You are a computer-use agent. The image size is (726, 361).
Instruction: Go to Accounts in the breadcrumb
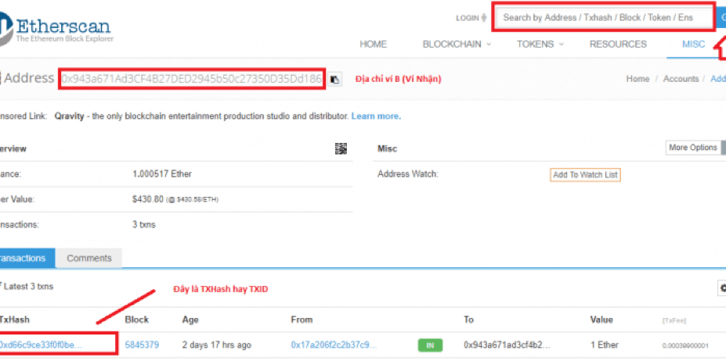(681, 79)
